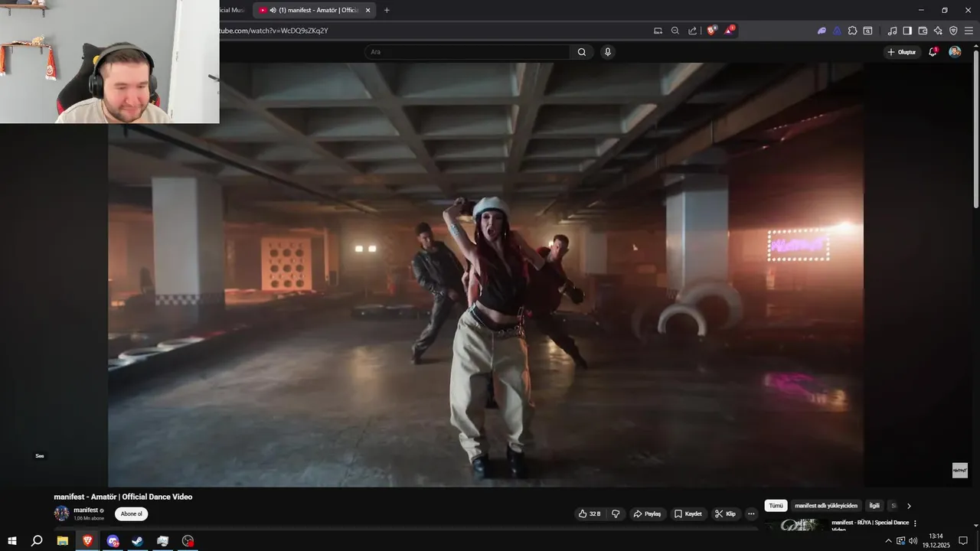Open OBS Studio from the taskbar
This screenshot has height=551, width=980.
coord(188,541)
